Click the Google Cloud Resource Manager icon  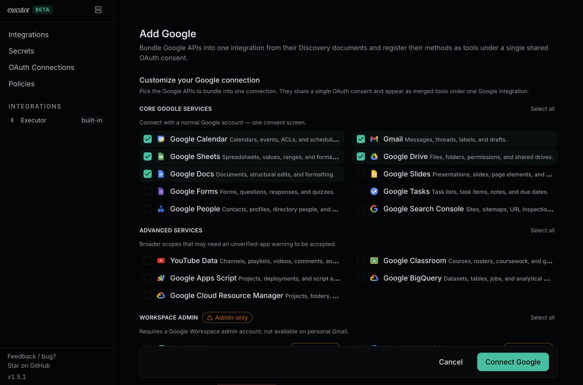pyautogui.click(x=161, y=296)
